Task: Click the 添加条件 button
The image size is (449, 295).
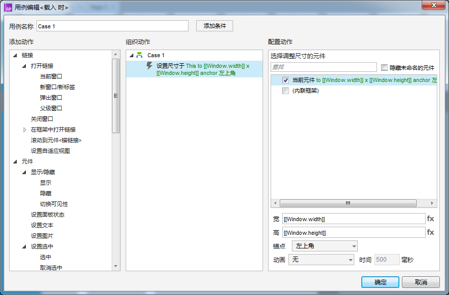Action: [x=214, y=26]
